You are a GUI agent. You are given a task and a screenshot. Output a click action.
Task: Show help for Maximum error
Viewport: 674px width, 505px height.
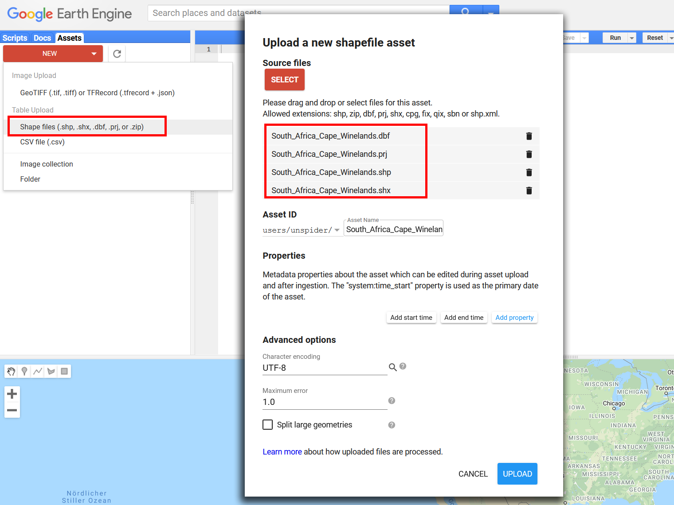click(392, 401)
